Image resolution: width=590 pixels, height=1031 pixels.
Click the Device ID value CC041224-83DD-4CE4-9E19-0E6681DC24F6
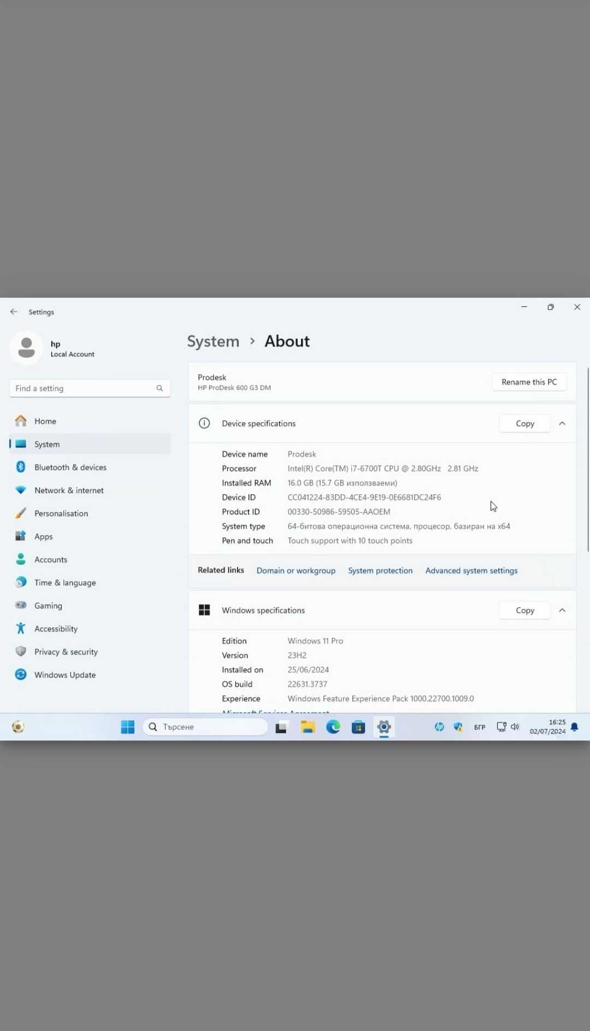tap(364, 497)
